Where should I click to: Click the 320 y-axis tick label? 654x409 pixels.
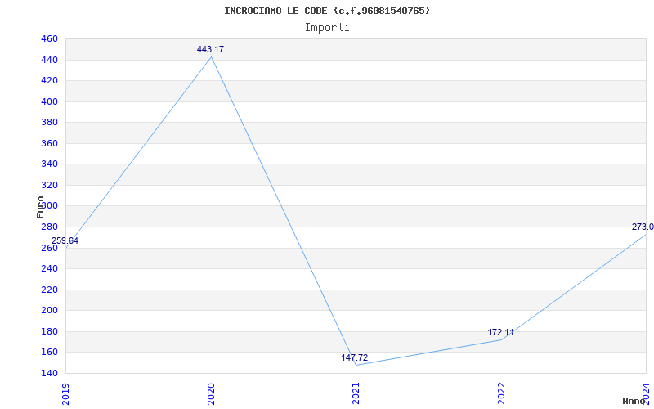[49, 186]
